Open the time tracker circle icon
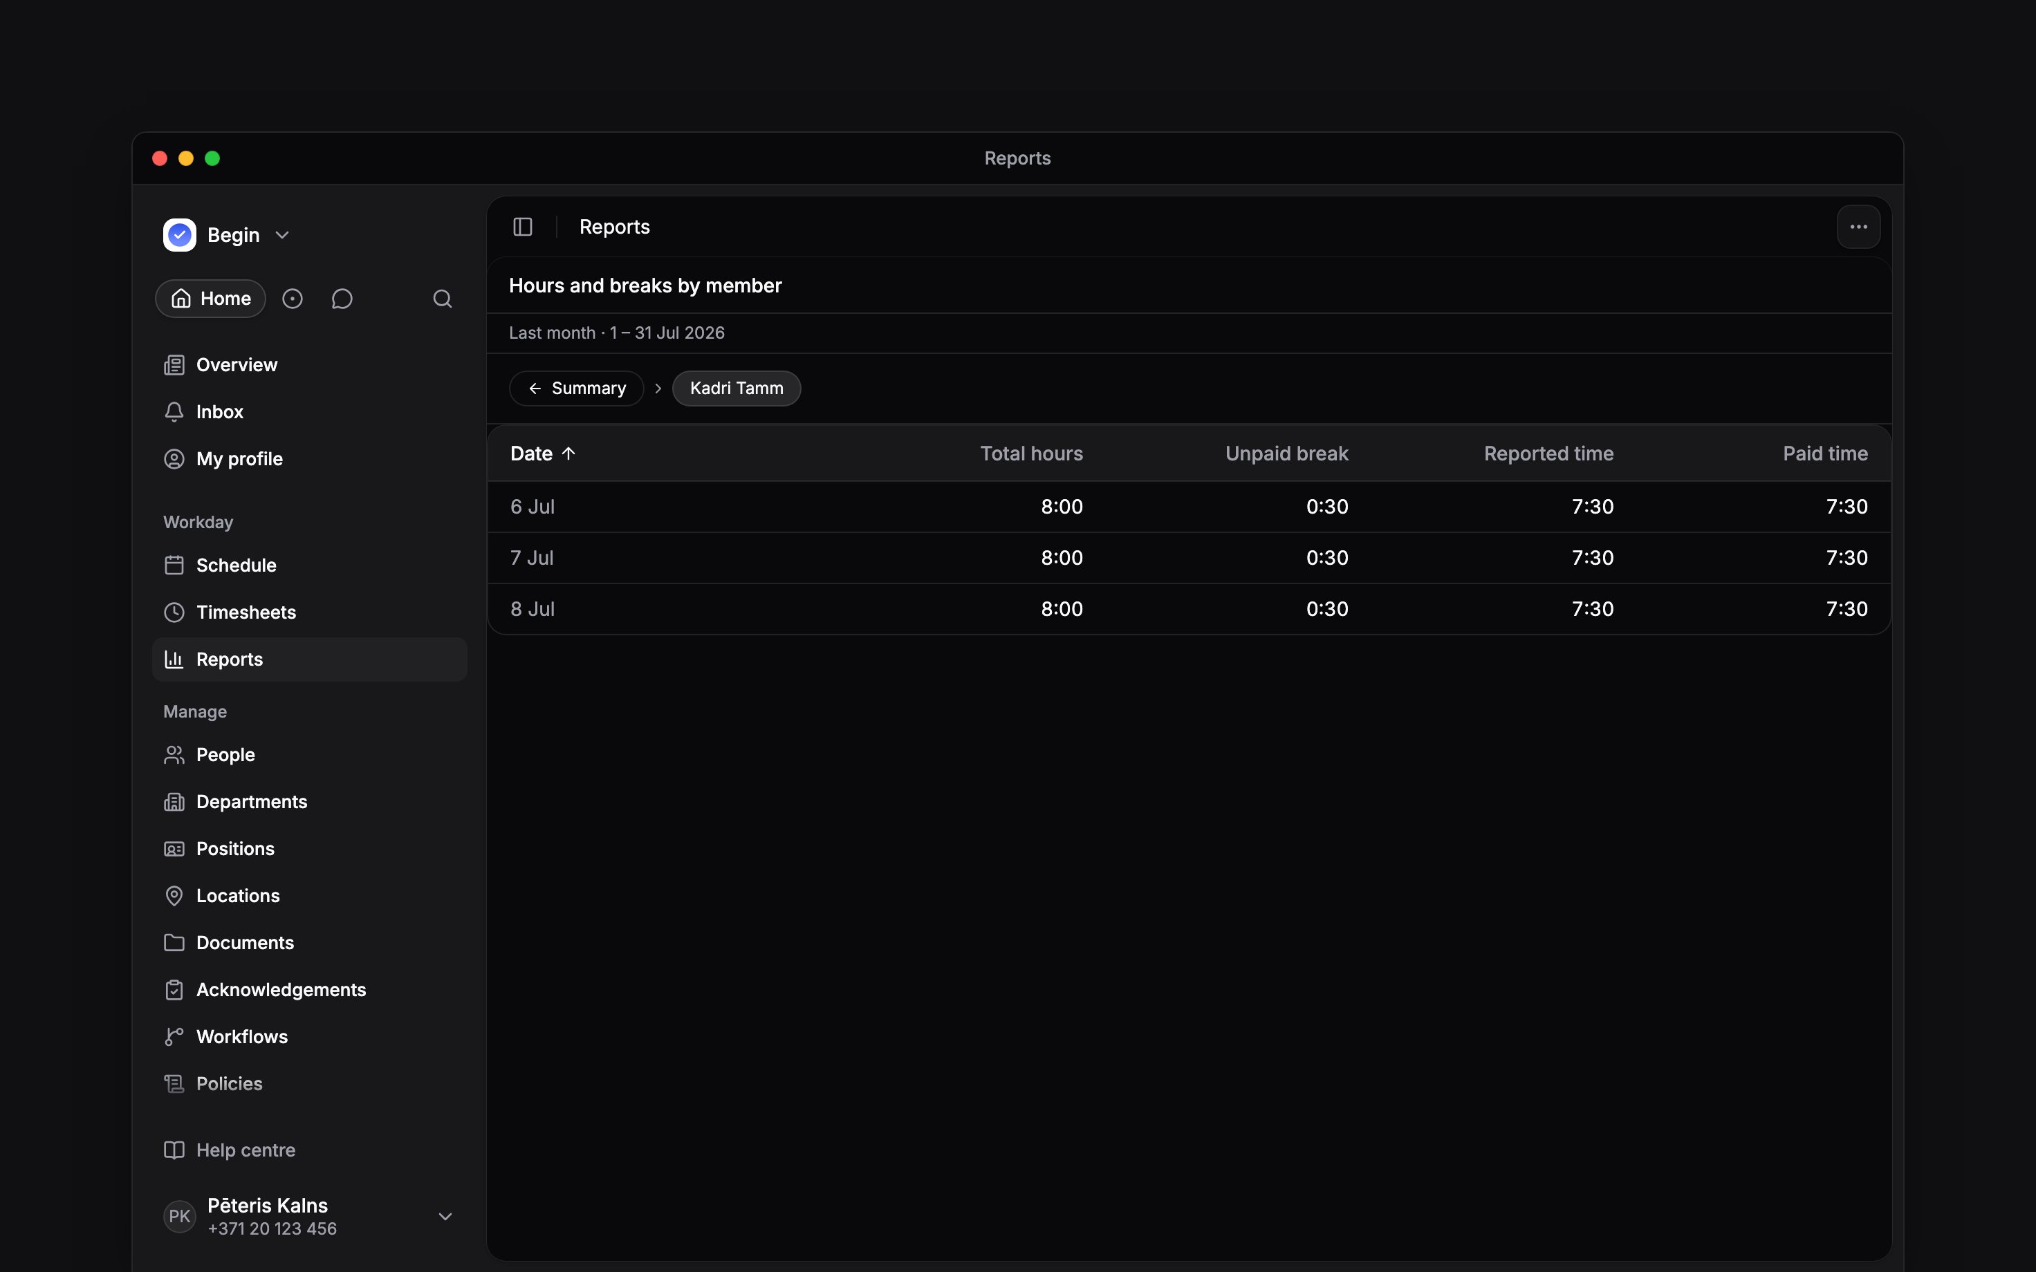This screenshot has height=1272, width=2036. [x=292, y=299]
